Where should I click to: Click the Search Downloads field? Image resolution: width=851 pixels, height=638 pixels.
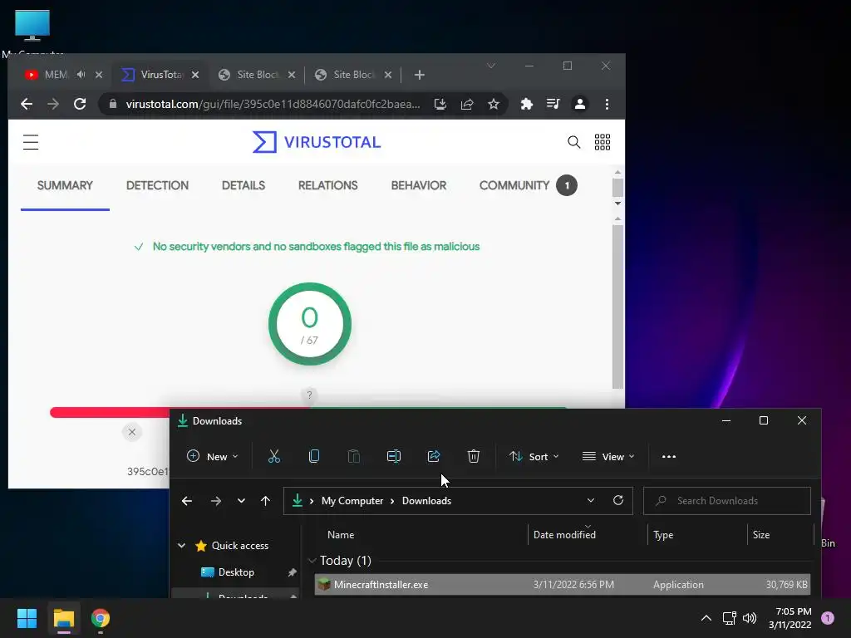coord(726,501)
